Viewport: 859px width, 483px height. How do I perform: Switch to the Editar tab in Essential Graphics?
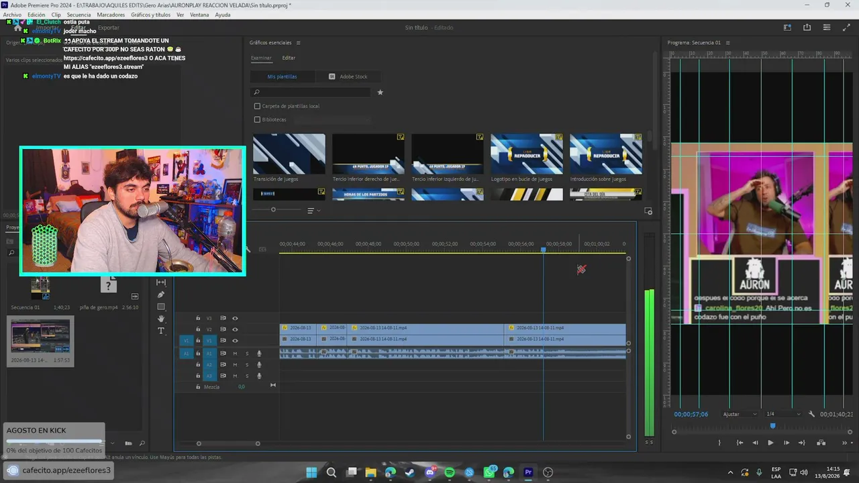(x=289, y=58)
